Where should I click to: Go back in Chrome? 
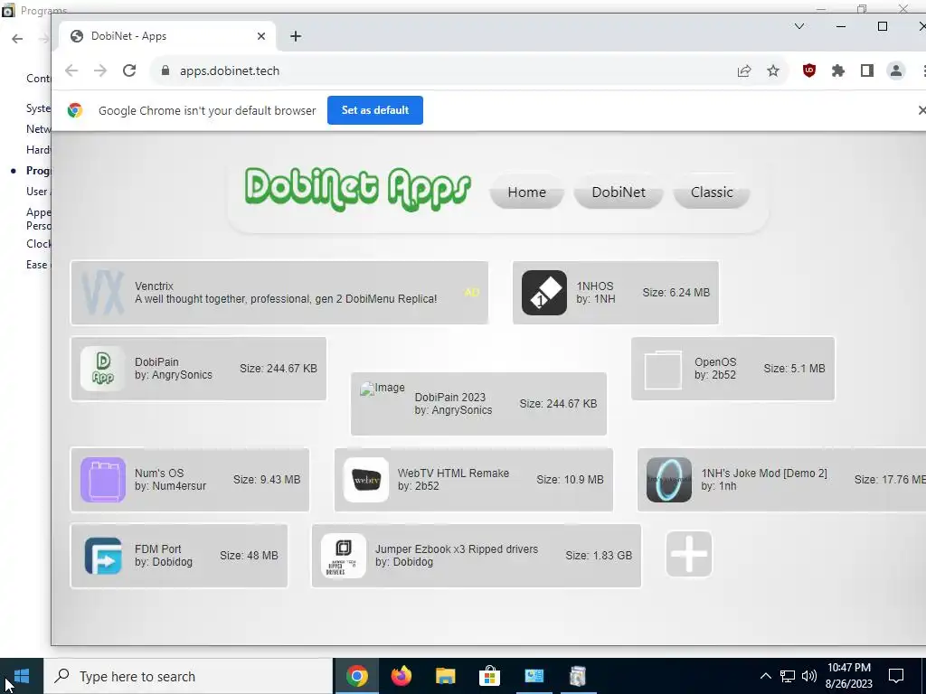(71, 70)
